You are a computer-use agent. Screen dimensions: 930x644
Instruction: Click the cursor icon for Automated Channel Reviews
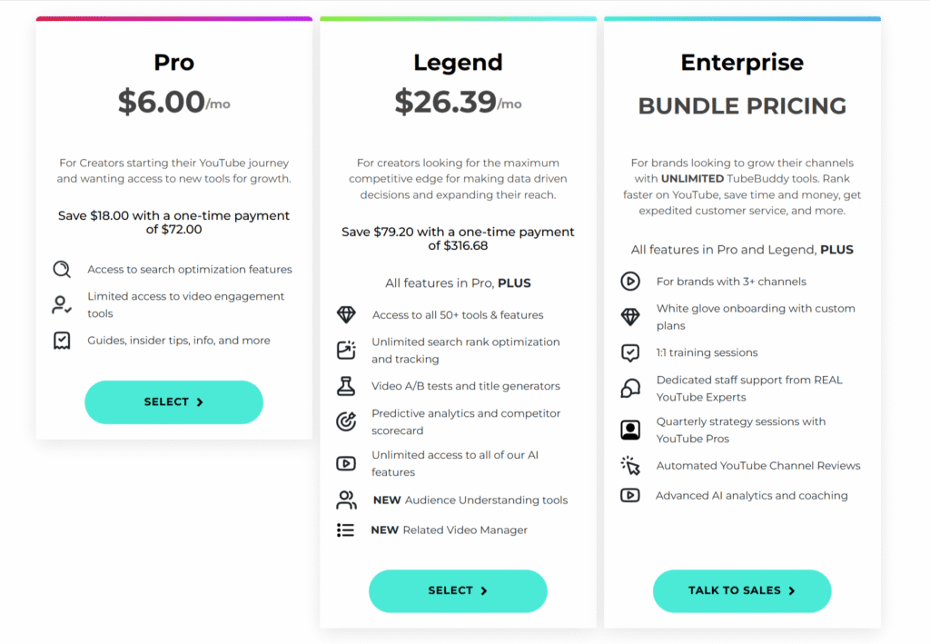coord(630,465)
